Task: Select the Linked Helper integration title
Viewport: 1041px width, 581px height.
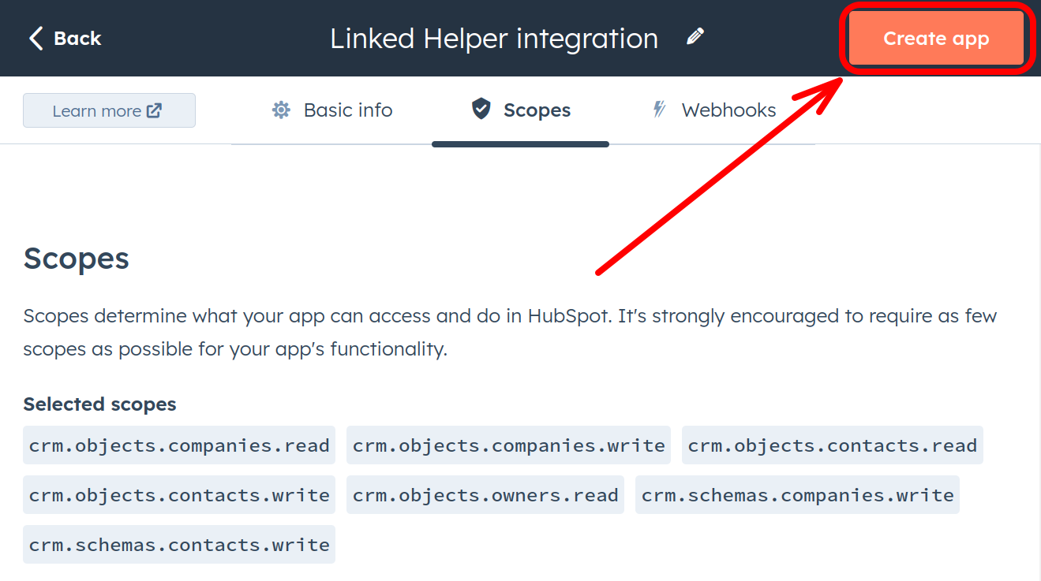Action: [494, 39]
